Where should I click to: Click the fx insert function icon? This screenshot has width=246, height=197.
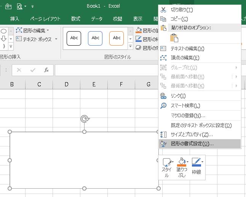click(46, 70)
